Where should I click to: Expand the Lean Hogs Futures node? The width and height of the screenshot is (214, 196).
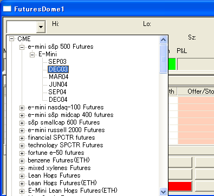22,176
